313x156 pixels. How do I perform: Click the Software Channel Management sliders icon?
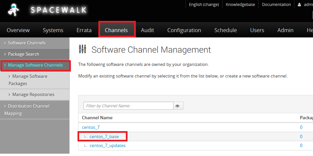coord(82,49)
